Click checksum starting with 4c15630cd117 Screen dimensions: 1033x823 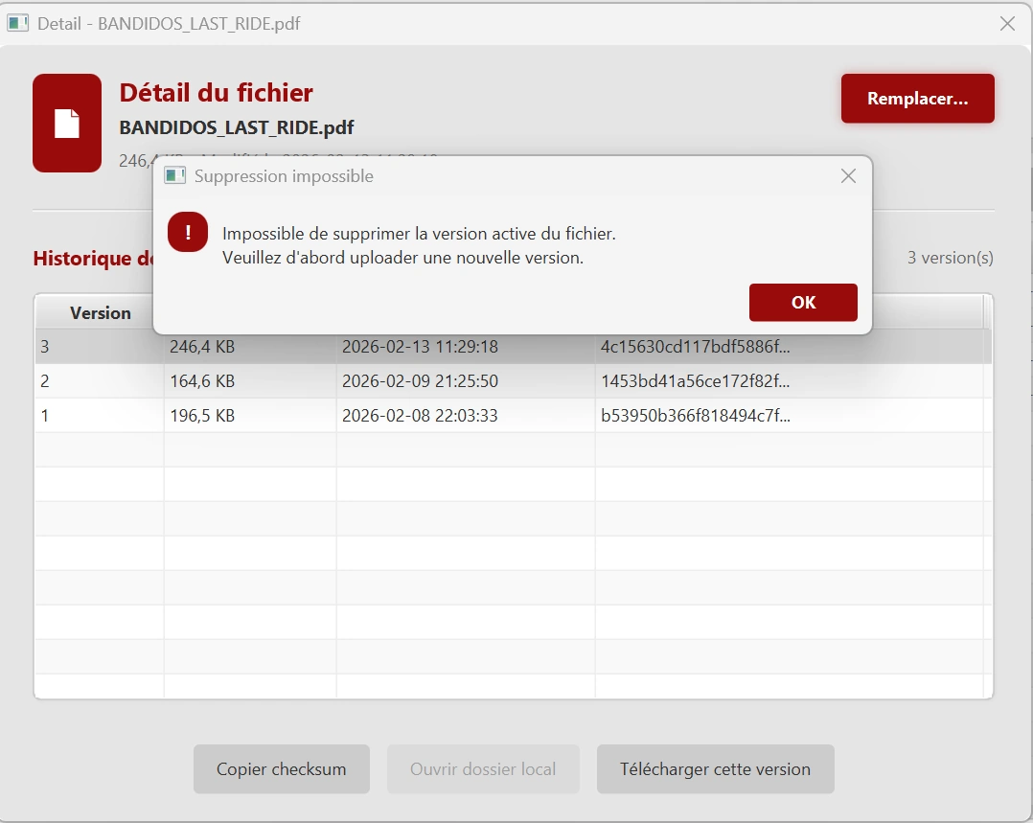[695, 347]
